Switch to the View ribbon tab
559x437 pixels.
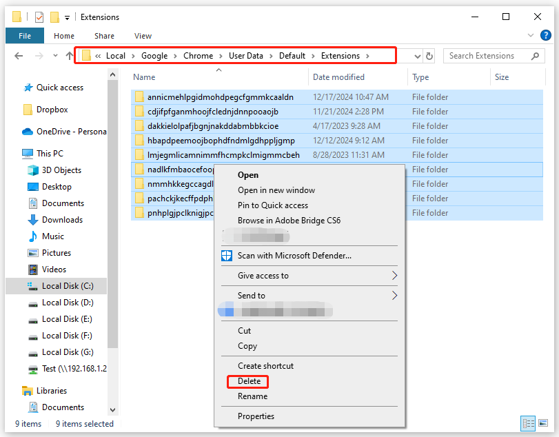tap(143, 36)
